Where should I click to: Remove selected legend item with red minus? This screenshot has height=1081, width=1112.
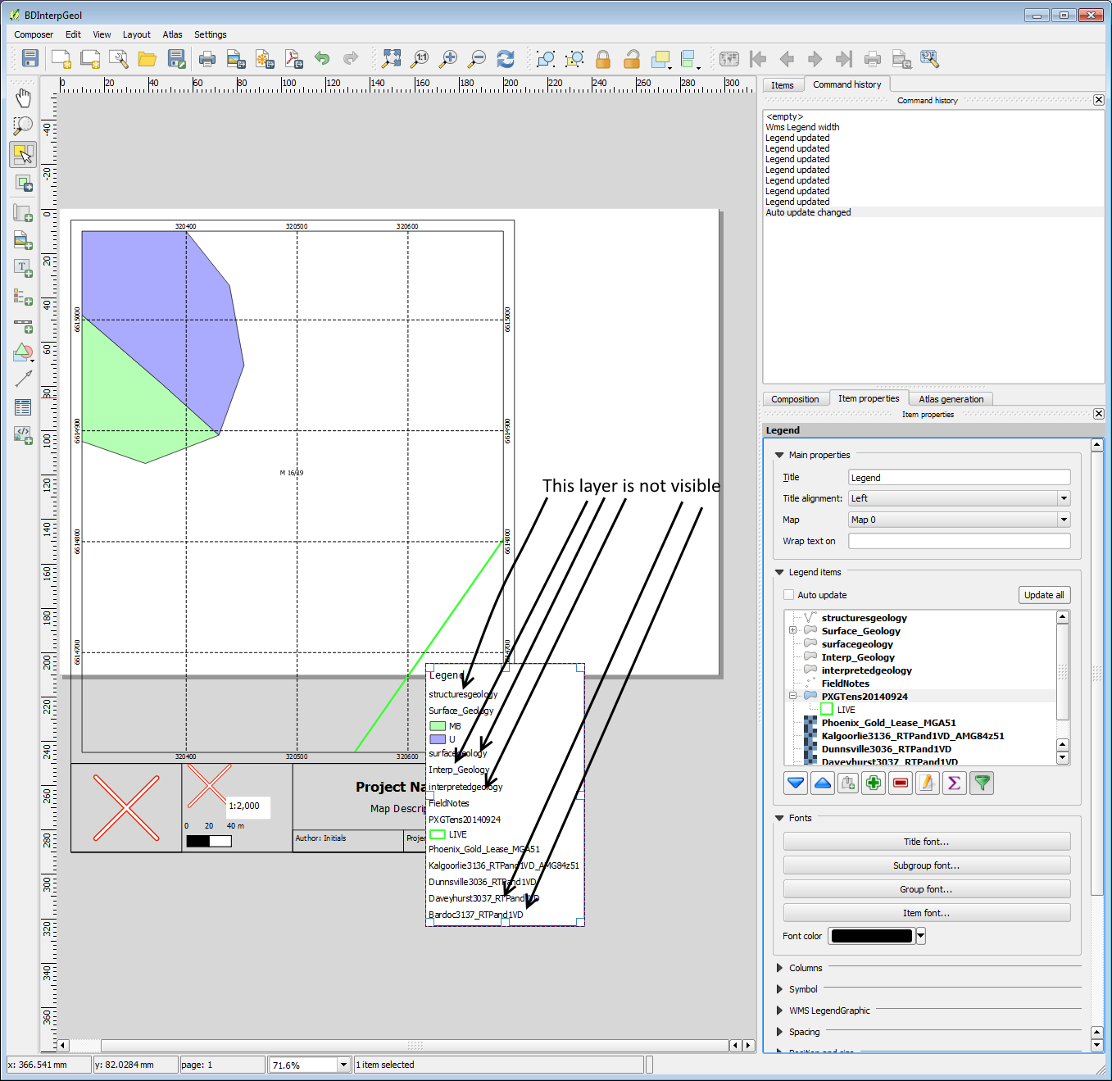tap(900, 783)
